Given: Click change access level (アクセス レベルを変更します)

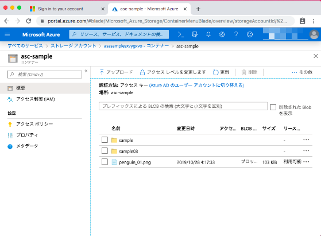Looking at the screenshot, I should 173,72.
